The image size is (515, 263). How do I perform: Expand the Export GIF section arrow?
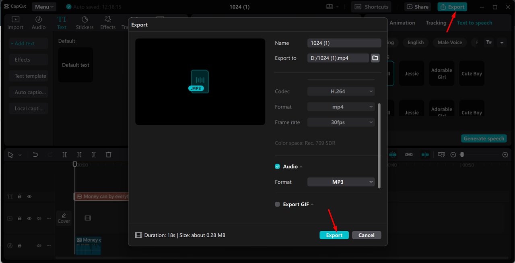click(x=312, y=205)
